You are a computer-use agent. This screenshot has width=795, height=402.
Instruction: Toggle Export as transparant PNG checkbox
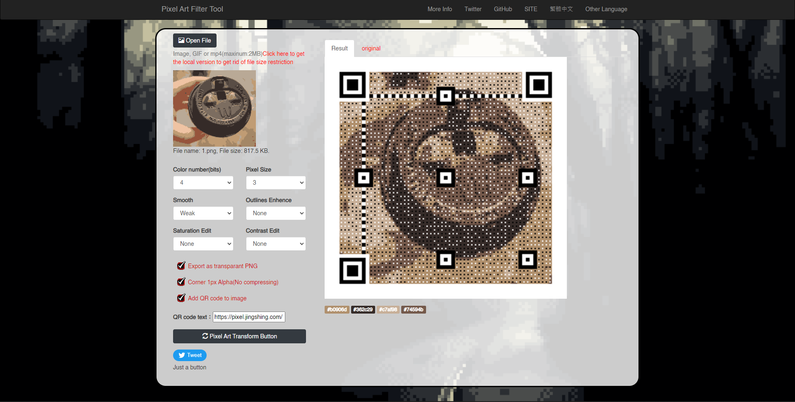point(181,266)
